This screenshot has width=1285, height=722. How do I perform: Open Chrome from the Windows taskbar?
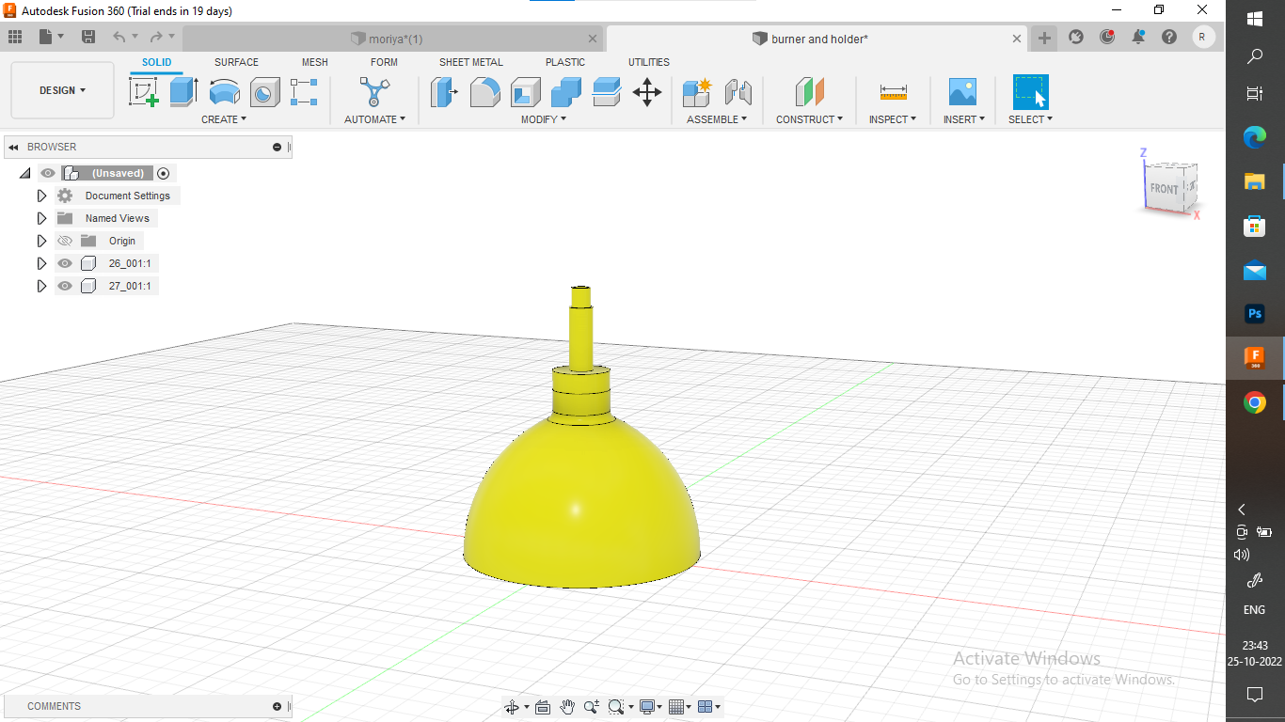click(x=1255, y=403)
